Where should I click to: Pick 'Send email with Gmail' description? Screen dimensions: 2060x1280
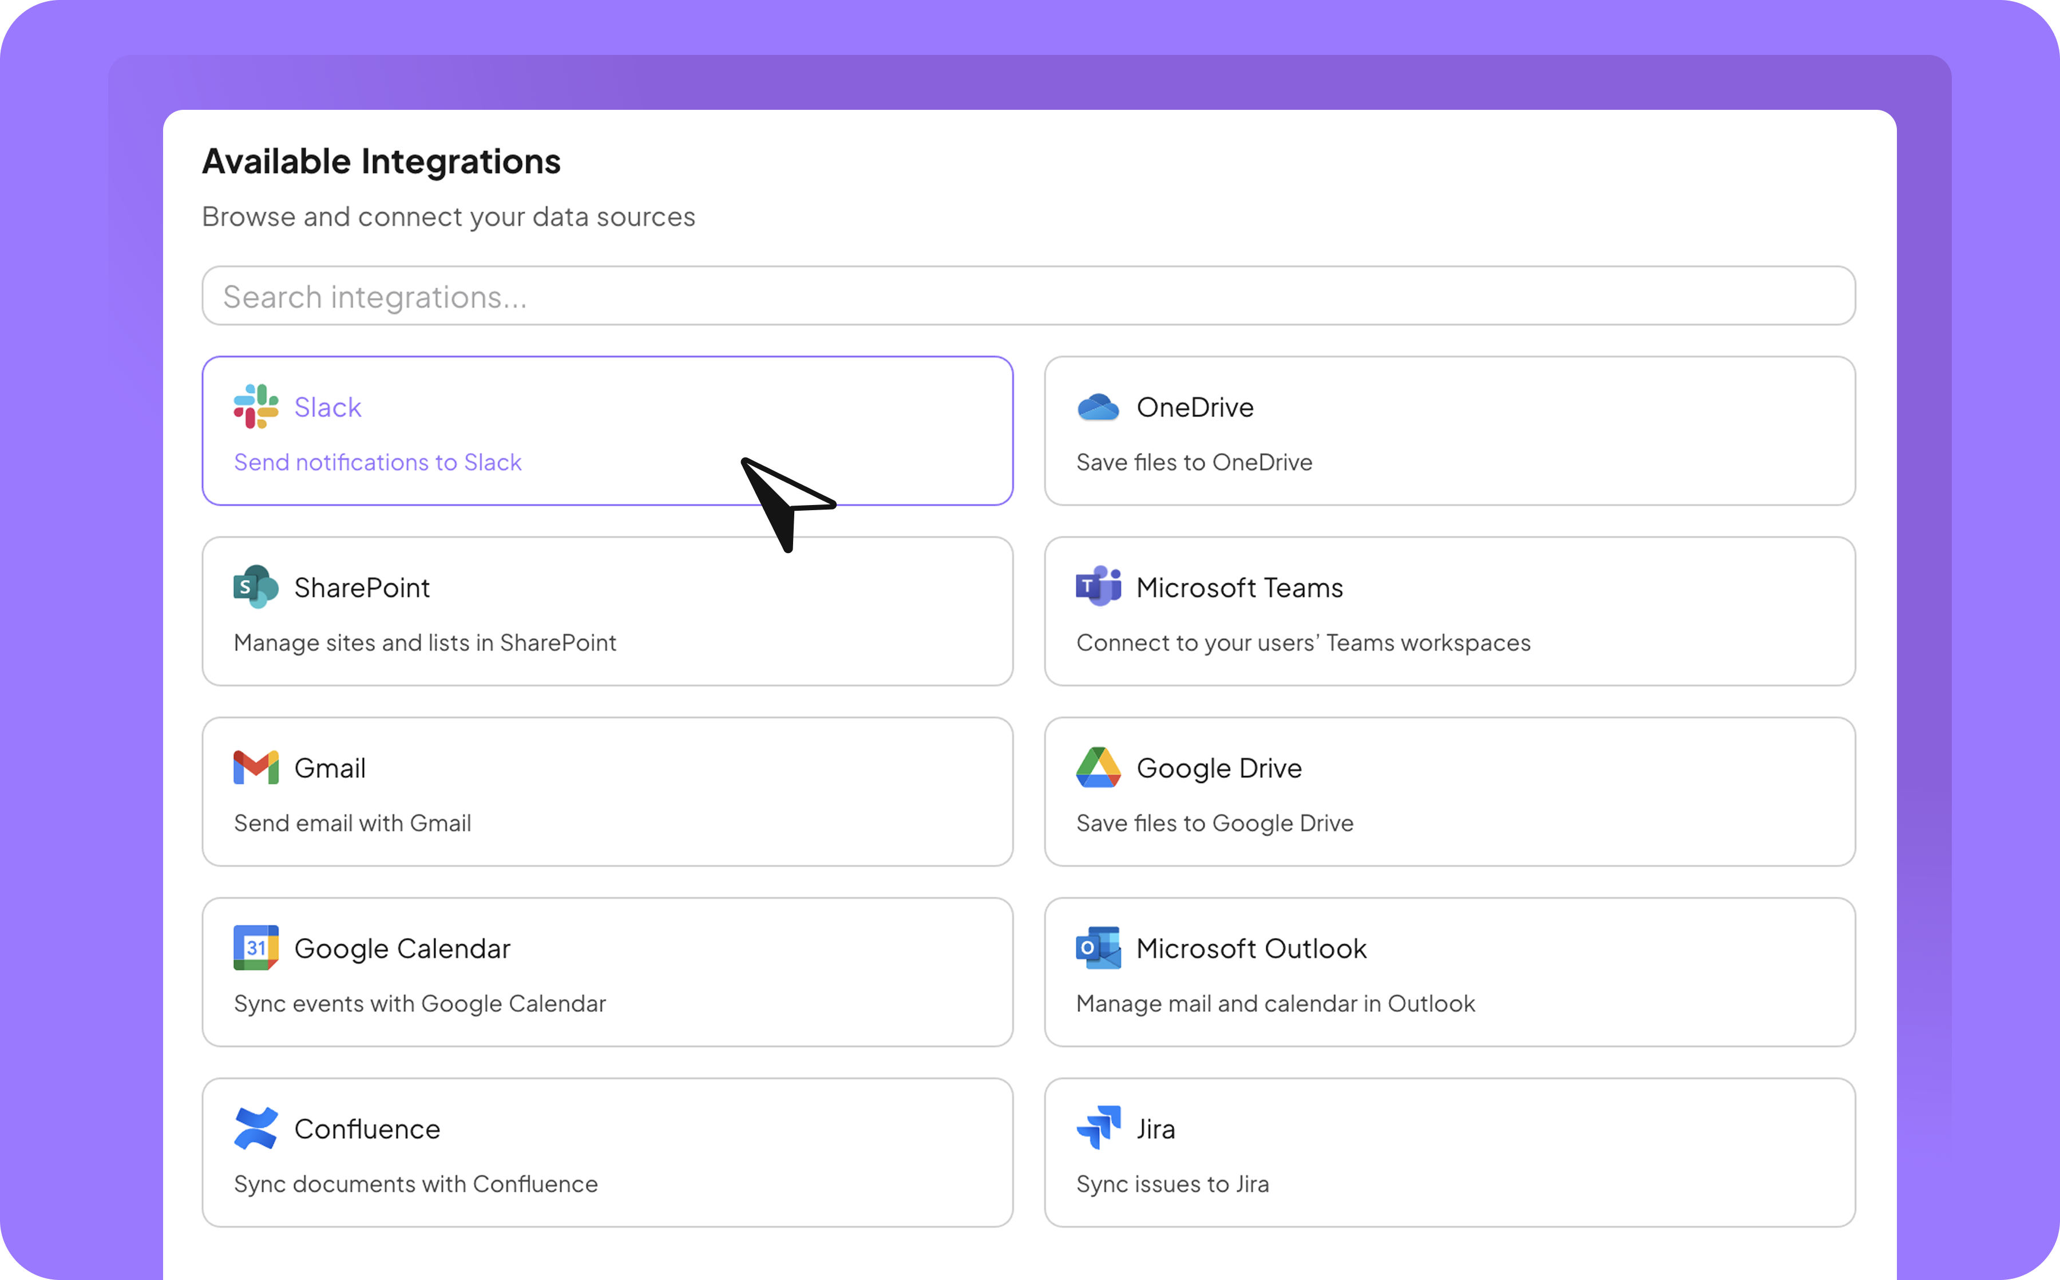point(352,823)
